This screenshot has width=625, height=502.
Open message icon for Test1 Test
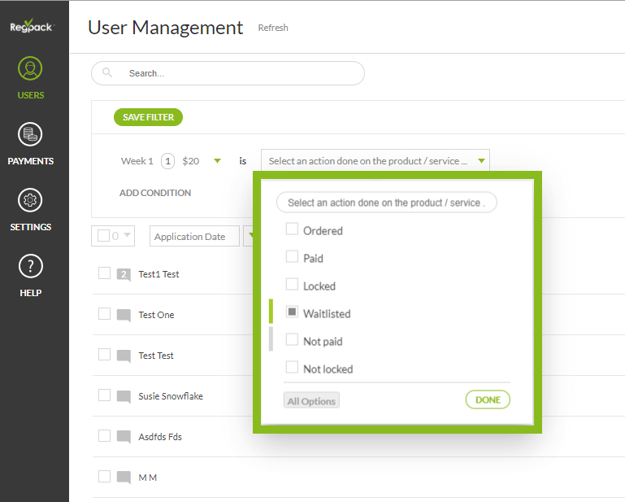point(124,274)
